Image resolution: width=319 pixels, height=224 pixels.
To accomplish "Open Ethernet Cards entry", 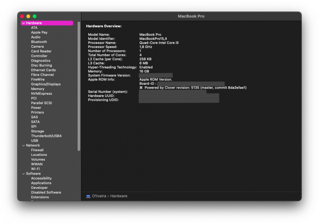I will (43, 70).
